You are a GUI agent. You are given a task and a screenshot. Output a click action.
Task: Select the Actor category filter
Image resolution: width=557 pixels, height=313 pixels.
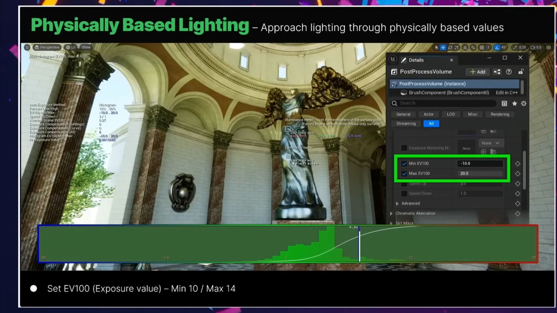[x=428, y=114]
